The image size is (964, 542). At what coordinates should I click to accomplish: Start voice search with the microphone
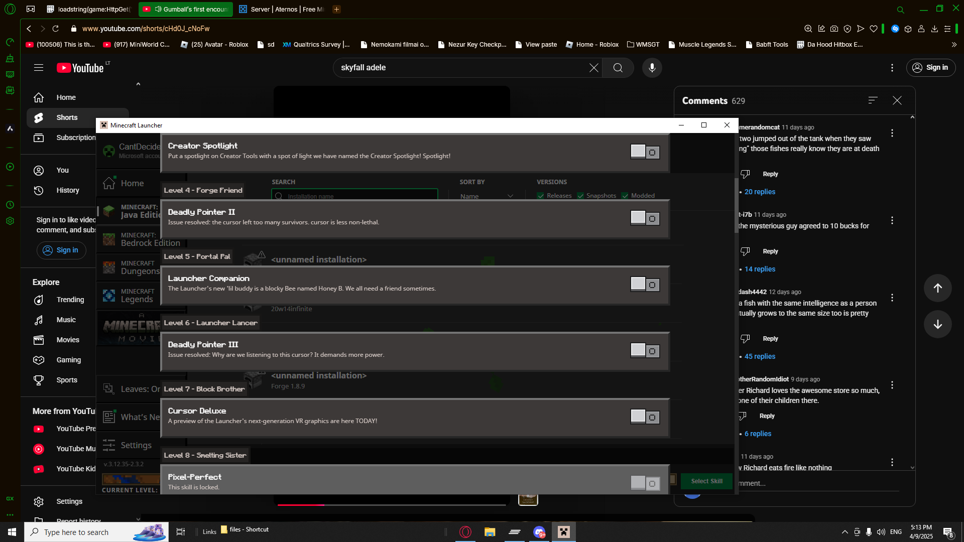point(652,68)
